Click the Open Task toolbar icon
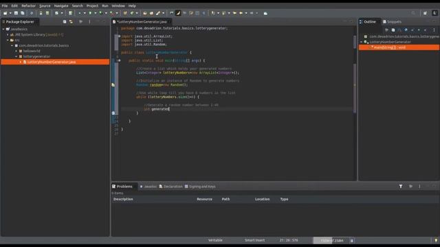 coord(151,13)
